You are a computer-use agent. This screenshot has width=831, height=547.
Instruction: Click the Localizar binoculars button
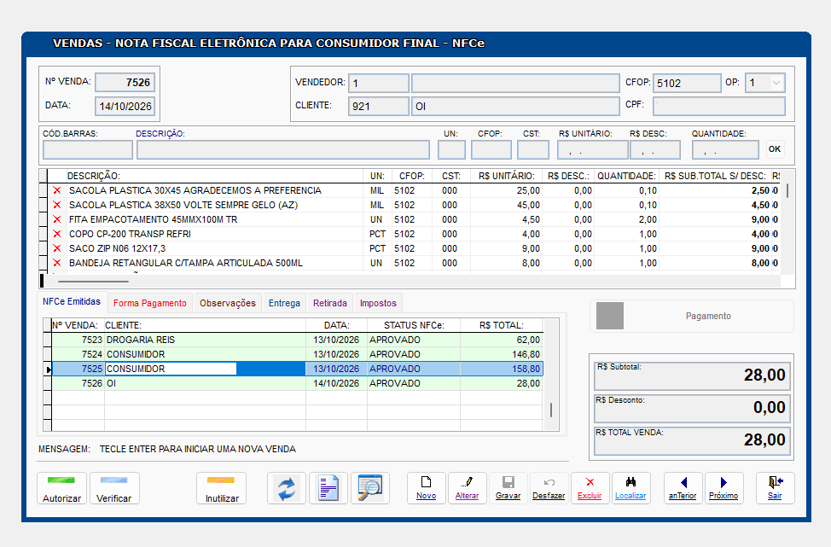[x=631, y=488]
